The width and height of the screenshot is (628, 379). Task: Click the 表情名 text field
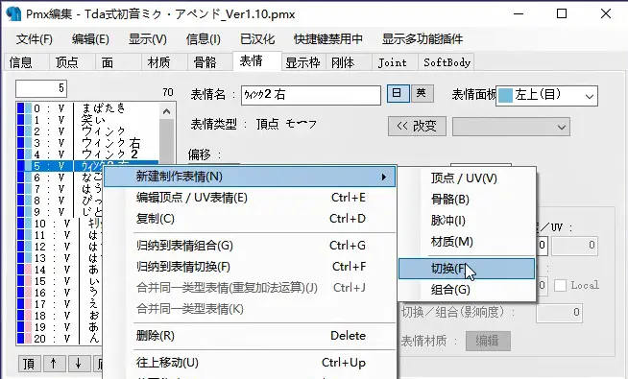tap(311, 95)
